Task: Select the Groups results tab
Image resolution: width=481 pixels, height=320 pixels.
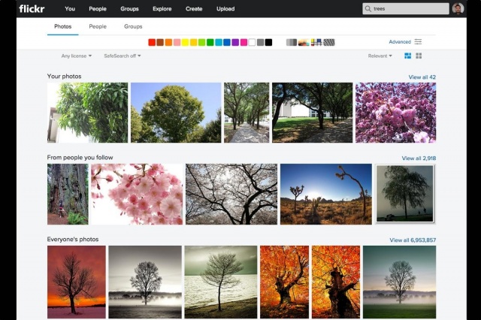Action: pos(133,26)
